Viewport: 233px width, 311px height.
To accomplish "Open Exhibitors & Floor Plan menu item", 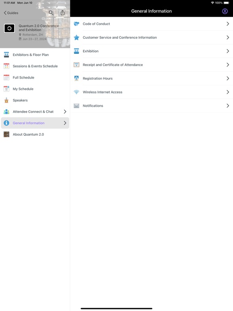I will [35, 55].
